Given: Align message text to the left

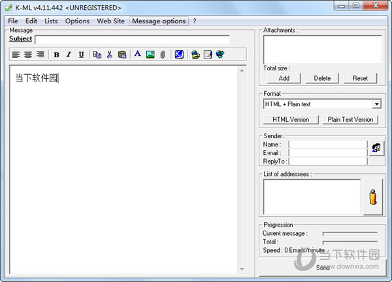Looking at the screenshot, I should point(16,54).
